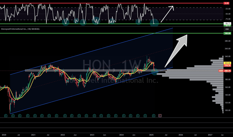
Task: Select the green 300.00 price label
Action: tap(227, 33)
